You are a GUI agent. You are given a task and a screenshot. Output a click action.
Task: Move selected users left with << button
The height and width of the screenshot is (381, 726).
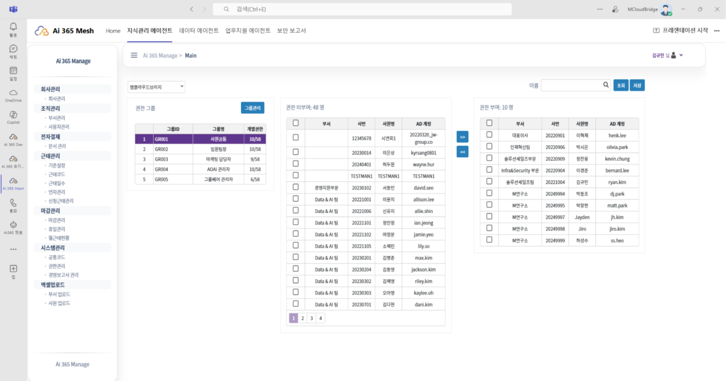(463, 152)
